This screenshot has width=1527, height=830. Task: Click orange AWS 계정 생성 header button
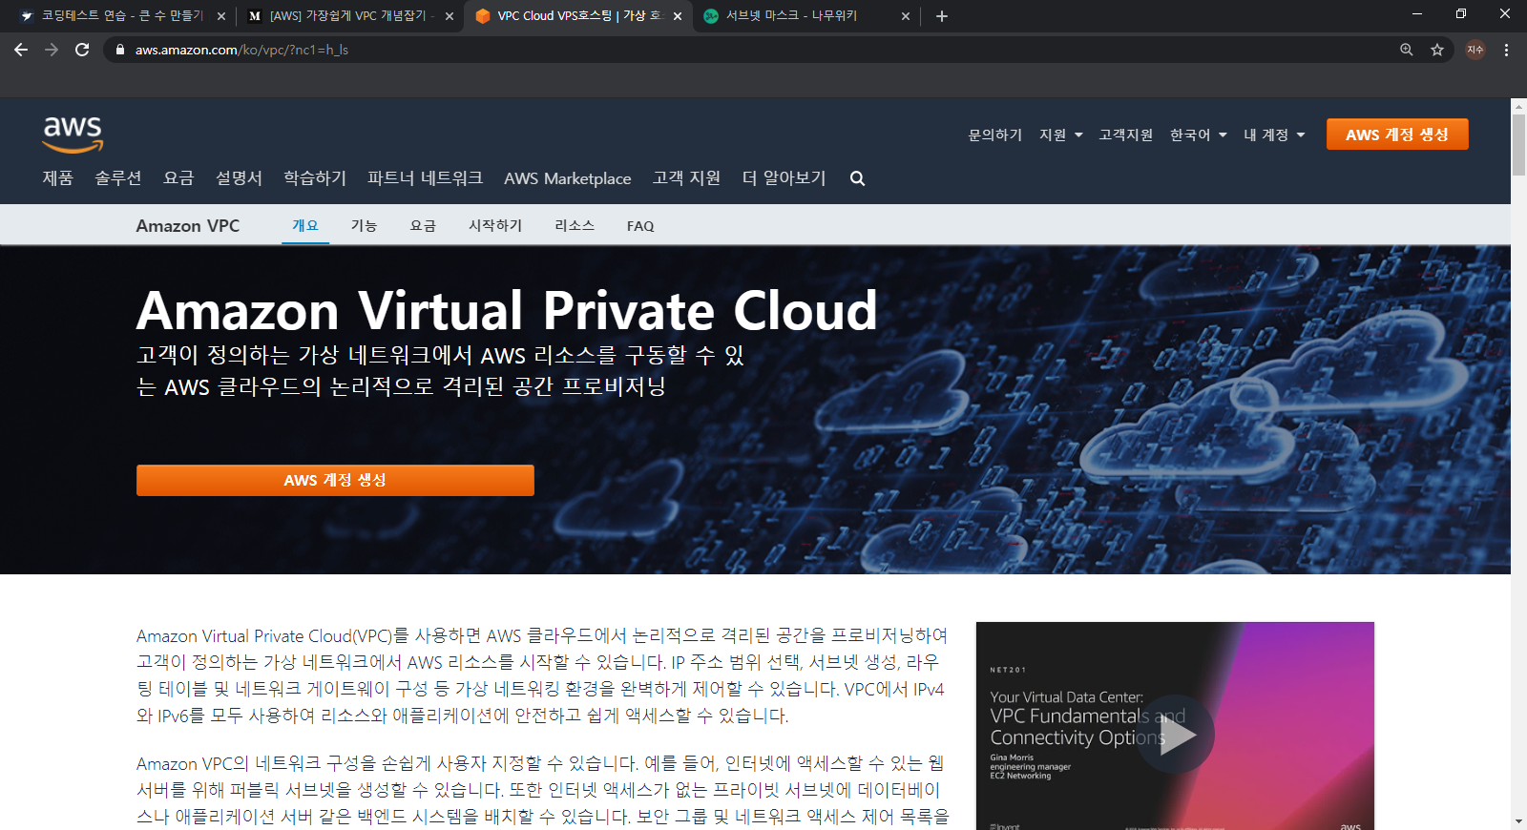[1397, 135]
